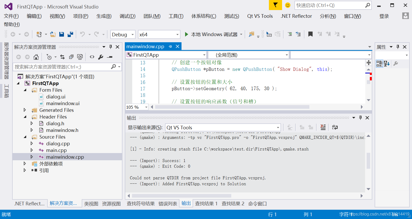Image resolution: width=412 pixels, height=219 pixels.
Task: Click Show All Files icon
Action: point(80,57)
